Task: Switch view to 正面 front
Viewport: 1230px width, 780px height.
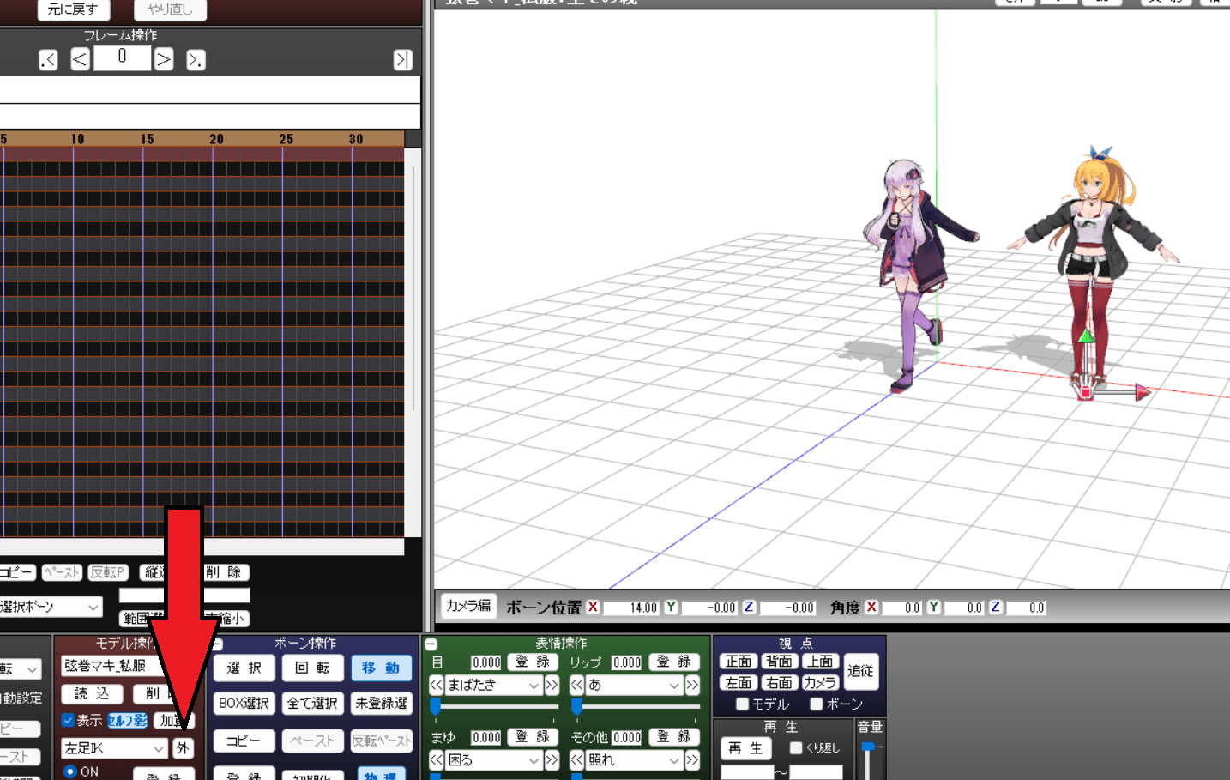Action: point(738,661)
